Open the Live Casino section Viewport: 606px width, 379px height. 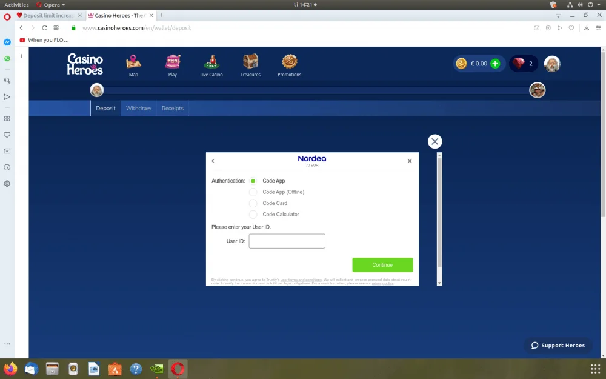coord(211,65)
